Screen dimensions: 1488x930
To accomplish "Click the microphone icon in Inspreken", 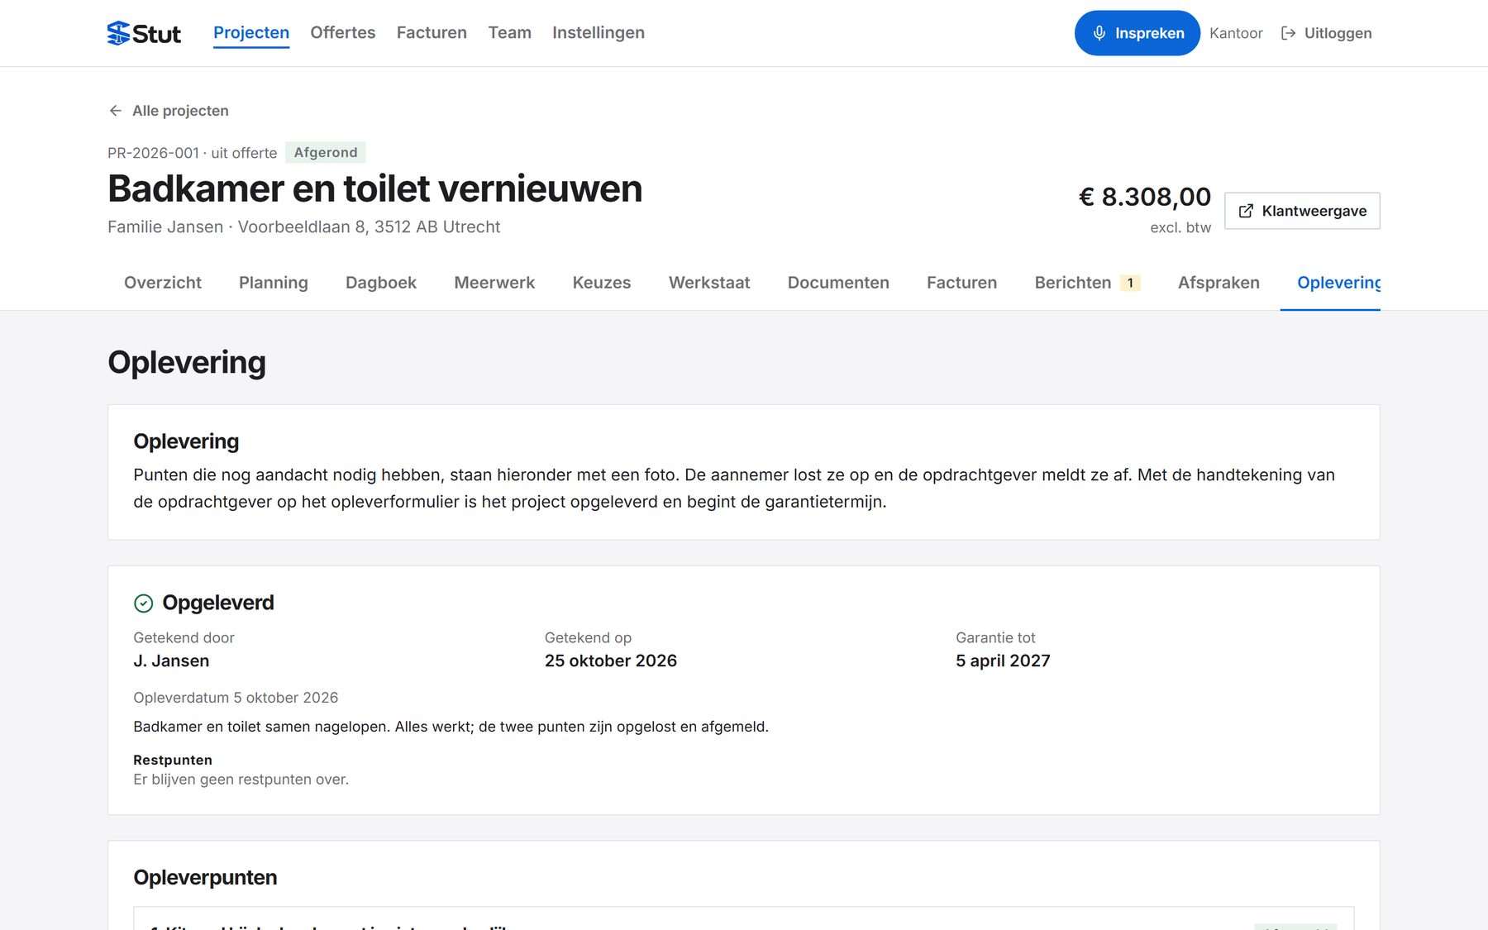I will click(1099, 33).
